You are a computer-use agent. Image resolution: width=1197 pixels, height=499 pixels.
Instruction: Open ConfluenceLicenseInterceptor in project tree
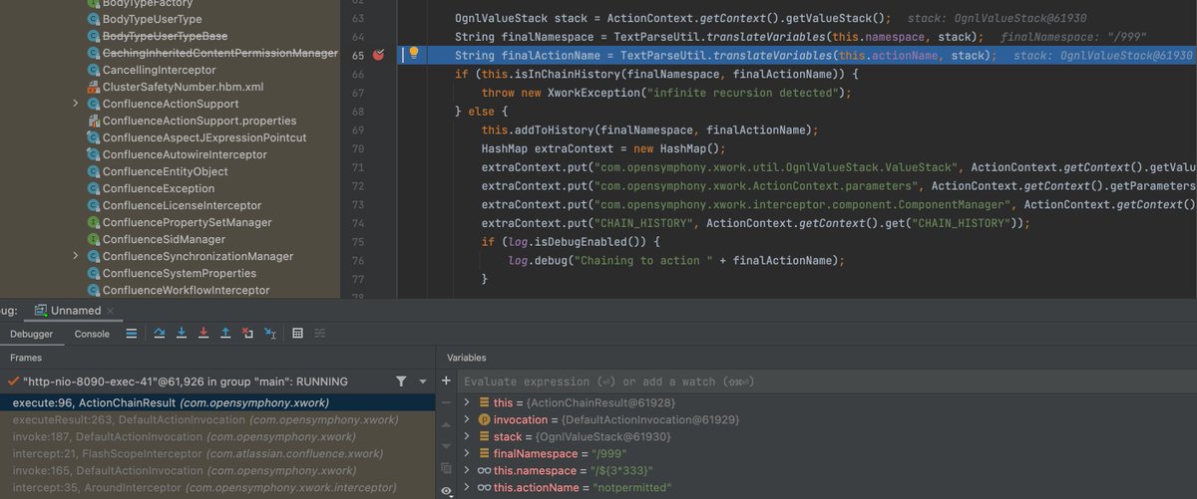tap(181, 205)
